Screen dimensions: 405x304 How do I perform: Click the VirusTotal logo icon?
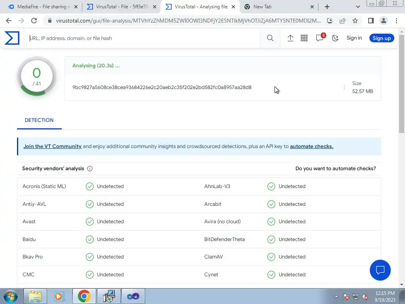[x=12, y=38]
